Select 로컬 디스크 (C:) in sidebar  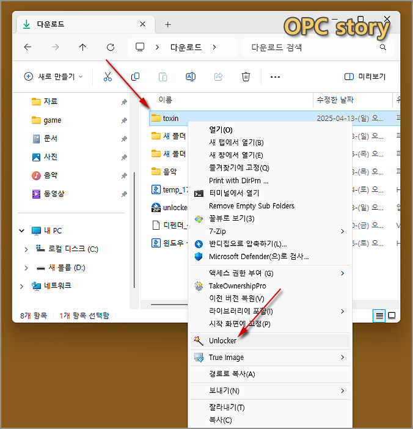tap(67, 249)
